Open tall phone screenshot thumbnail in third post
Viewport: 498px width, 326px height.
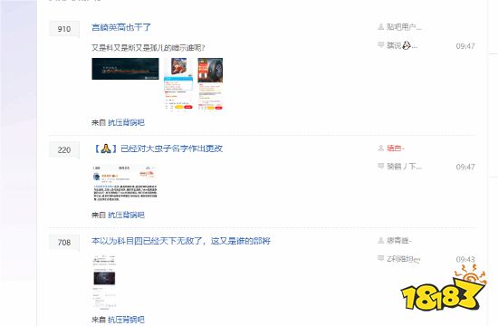point(104,283)
